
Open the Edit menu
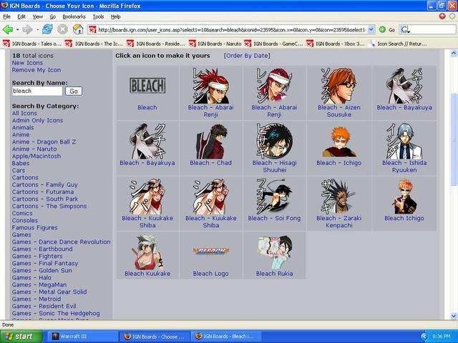point(21,16)
